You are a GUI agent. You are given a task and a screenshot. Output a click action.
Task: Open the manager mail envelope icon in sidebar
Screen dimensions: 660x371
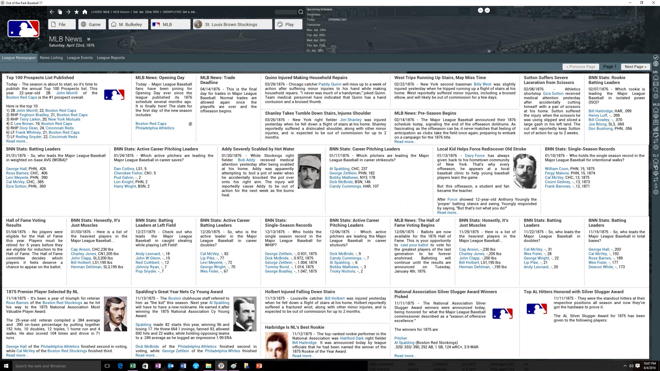click(656, 84)
